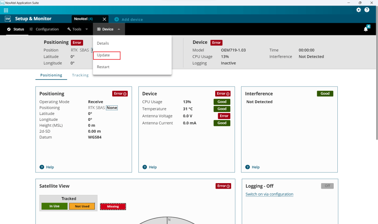Expand the Error details in Device card

223,94
